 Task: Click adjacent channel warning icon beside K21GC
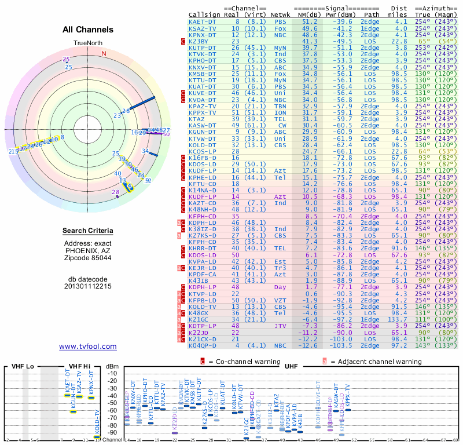coord(179,319)
